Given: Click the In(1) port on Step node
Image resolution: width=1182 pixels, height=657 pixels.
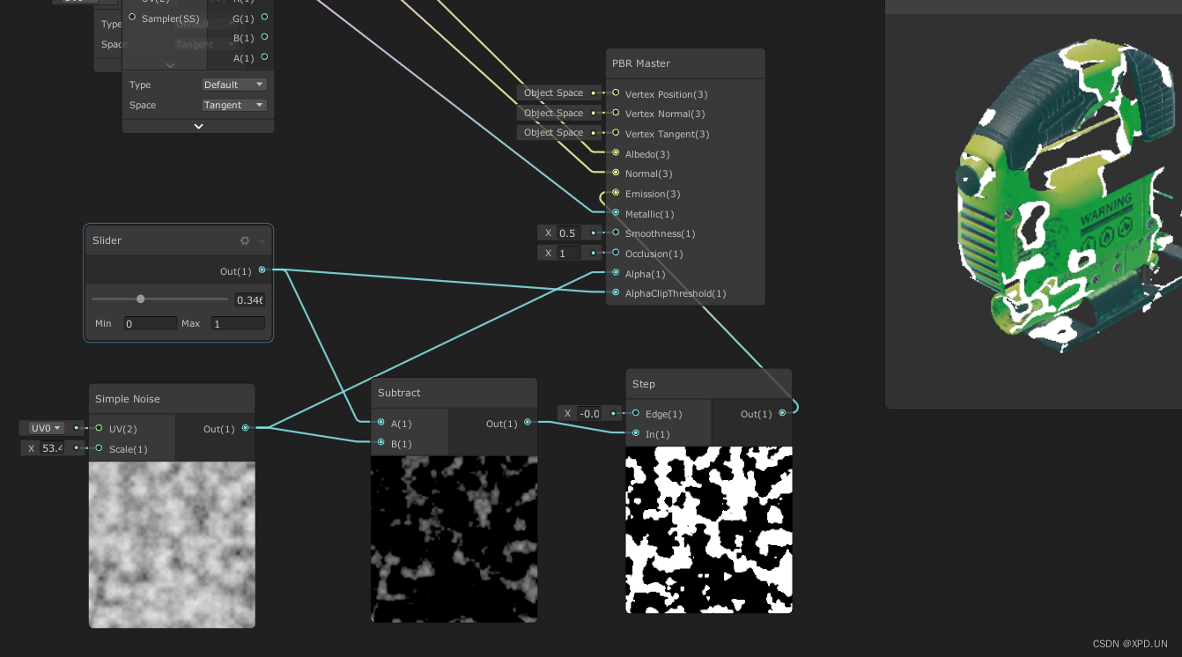Looking at the screenshot, I should point(636,433).
